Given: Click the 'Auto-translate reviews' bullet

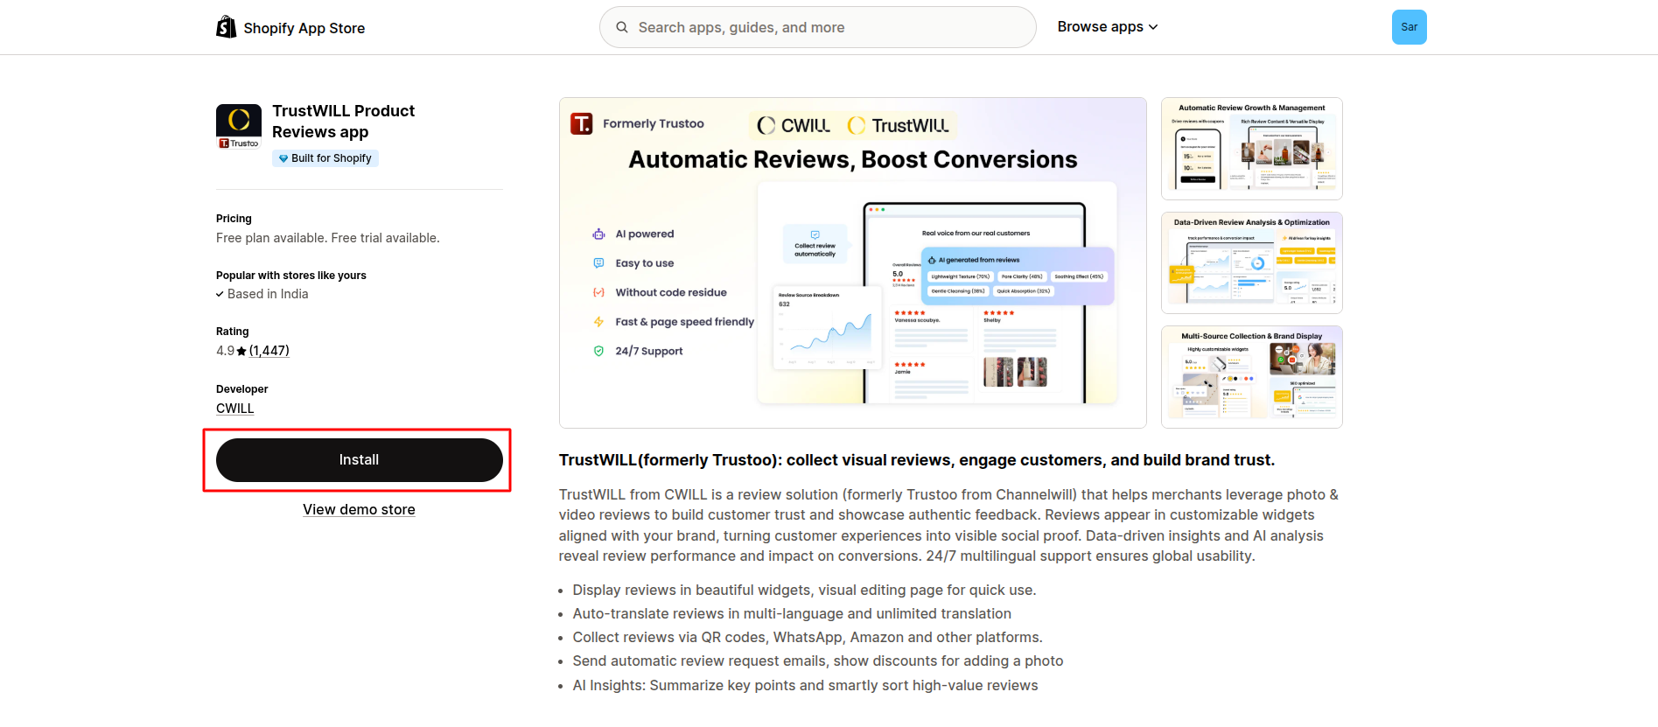Looking at the screenshot, I should [x=792, y=614].
